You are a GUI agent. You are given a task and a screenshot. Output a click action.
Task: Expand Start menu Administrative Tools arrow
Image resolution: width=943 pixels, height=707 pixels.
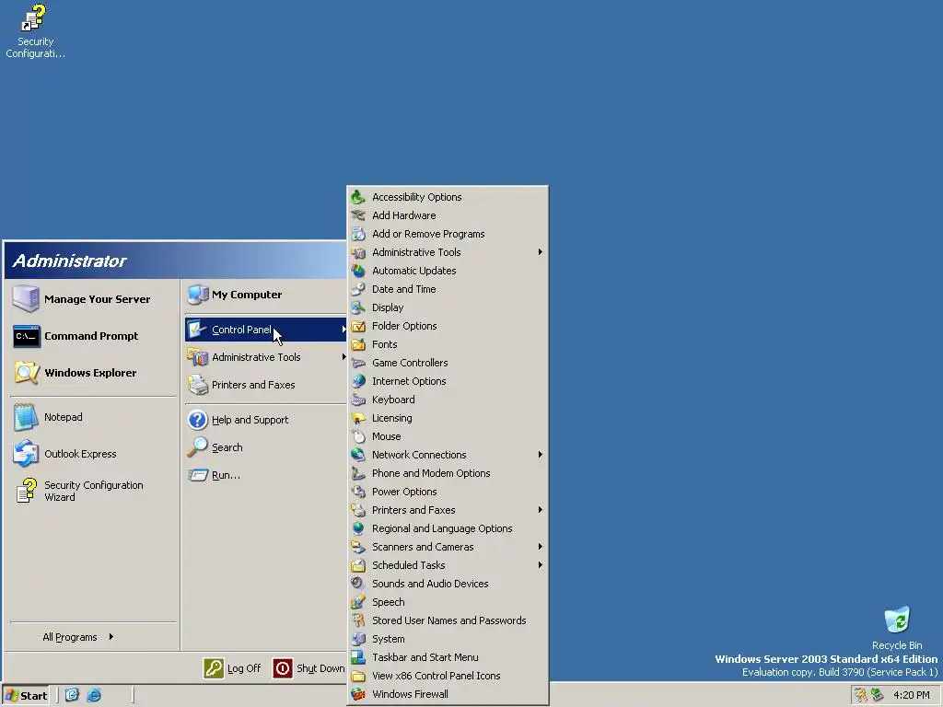click(343, 357)
